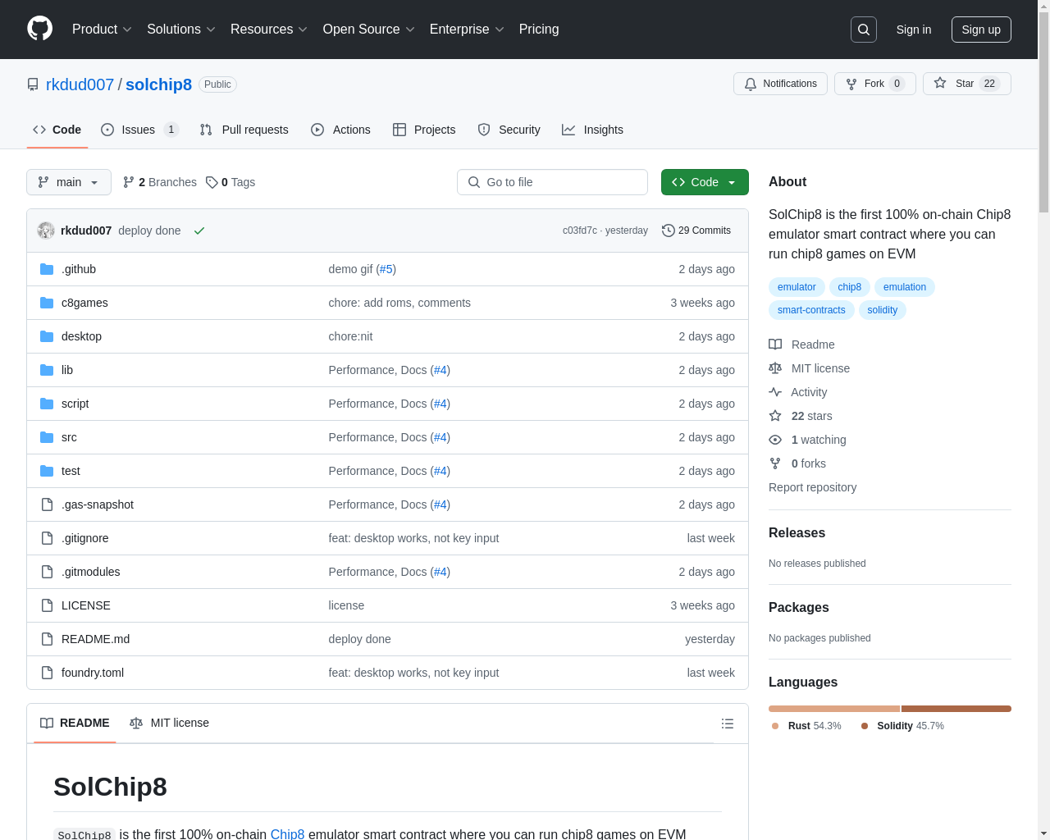Click the README outline list icon

click(728, 724)
